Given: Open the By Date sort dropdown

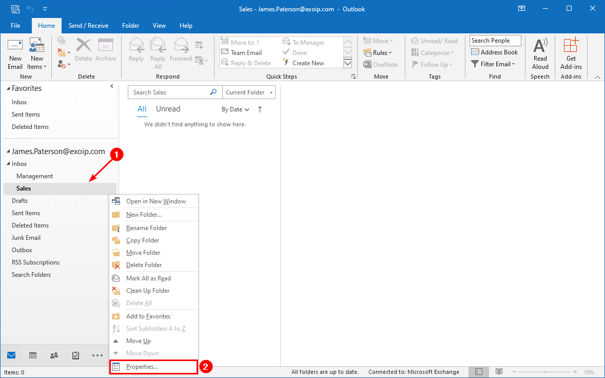Looking at the screenshot, I should (235, 109).
